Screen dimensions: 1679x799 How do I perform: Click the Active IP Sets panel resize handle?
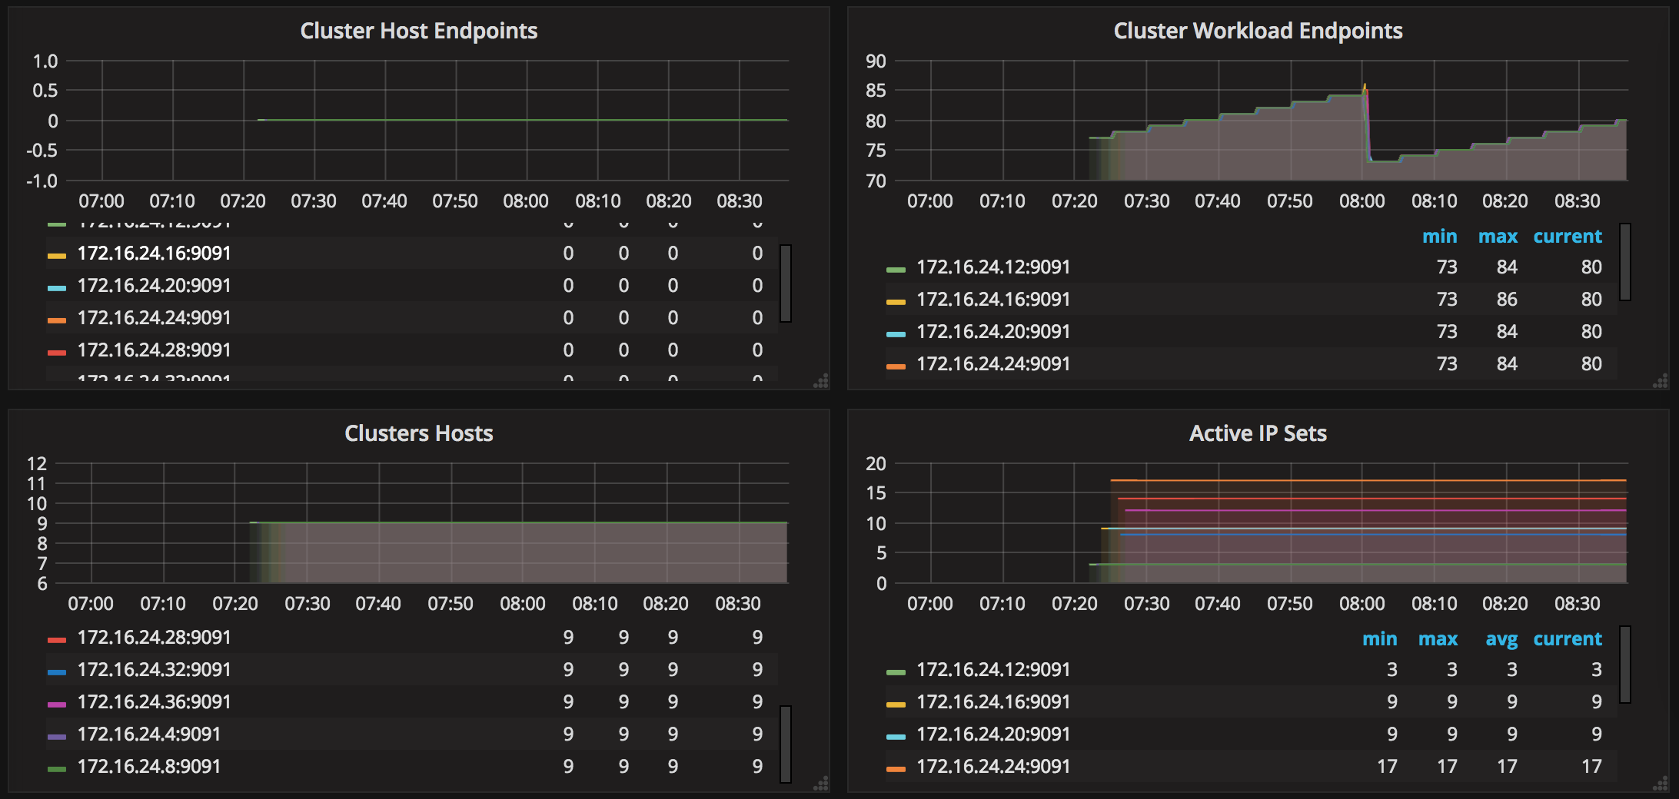(x=1661, y=784)
